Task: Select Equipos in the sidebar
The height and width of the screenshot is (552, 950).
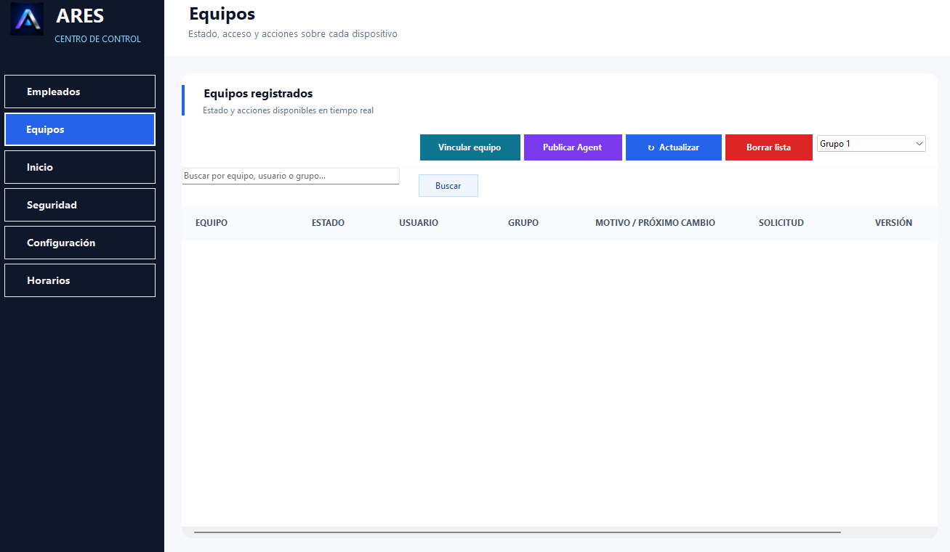Action: pos(80,129)
